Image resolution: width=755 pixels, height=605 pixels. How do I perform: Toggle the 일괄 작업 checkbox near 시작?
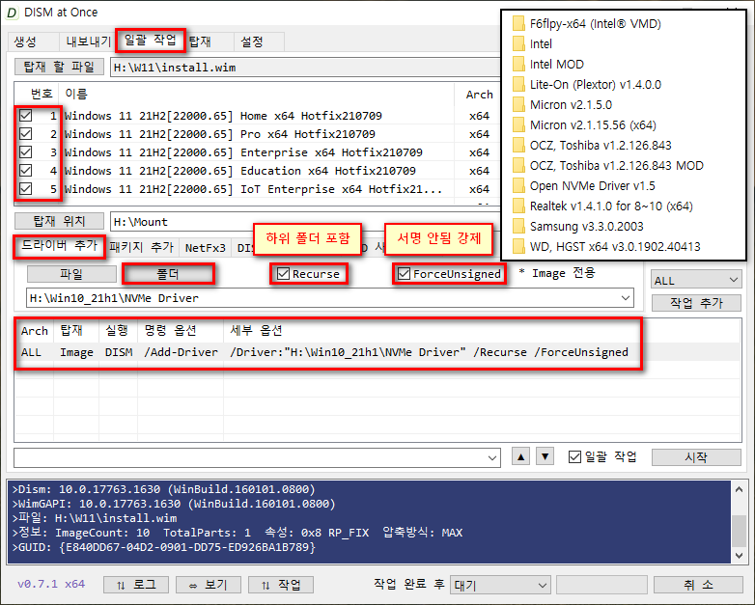574,456
